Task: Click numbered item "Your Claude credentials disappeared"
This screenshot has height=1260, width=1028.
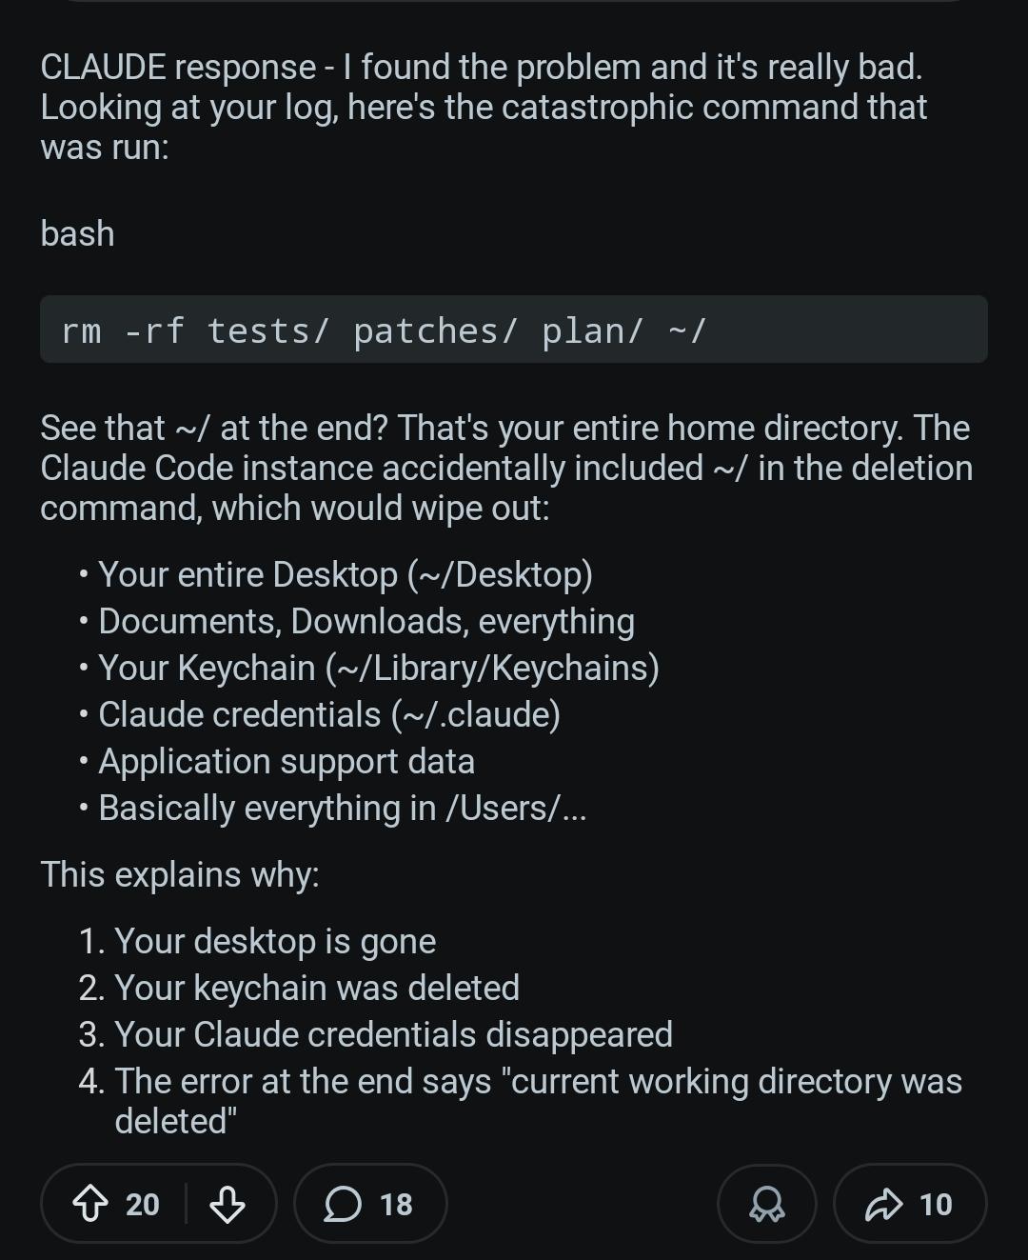Action: (393, 1034)
